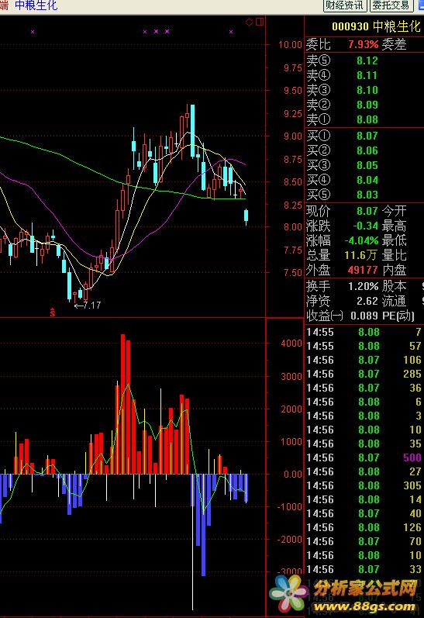424x618 pixels.
Task: Click the 14:56 trade row with volume 305
Action: point(364,485)
